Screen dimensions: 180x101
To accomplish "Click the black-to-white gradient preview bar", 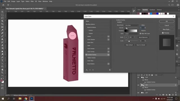I will 131,31.
